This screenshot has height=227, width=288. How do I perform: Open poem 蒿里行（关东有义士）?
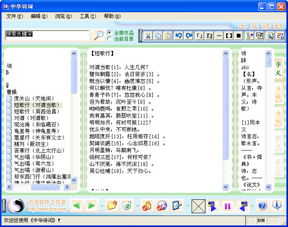click(39, 138)
